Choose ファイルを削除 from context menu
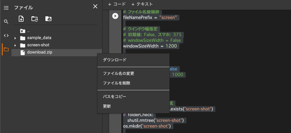Image resolution: width=291 pixels, height=133 pixels. [133, 83]
